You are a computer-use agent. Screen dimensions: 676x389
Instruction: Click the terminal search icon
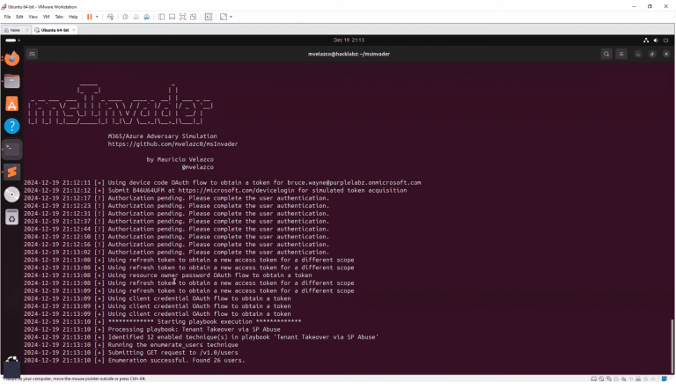(606, 54)
